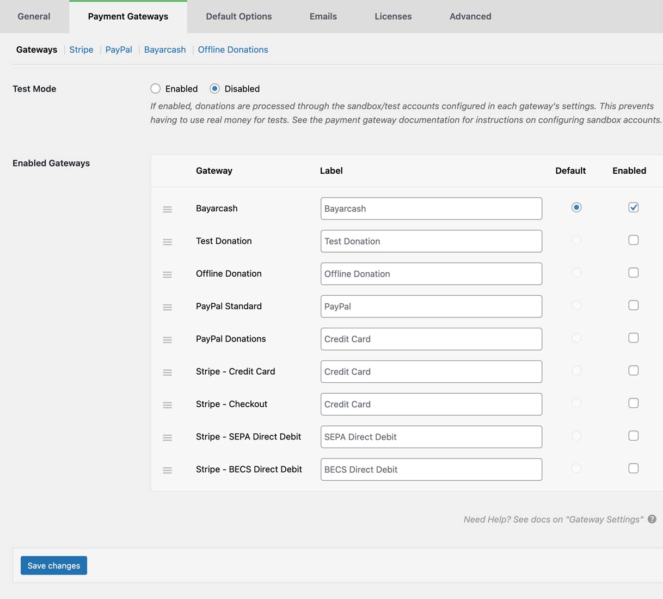This screenshot has width=663, height=599.
Task: Select Bayarcash as the default gateway
Action: coord(576,207)
